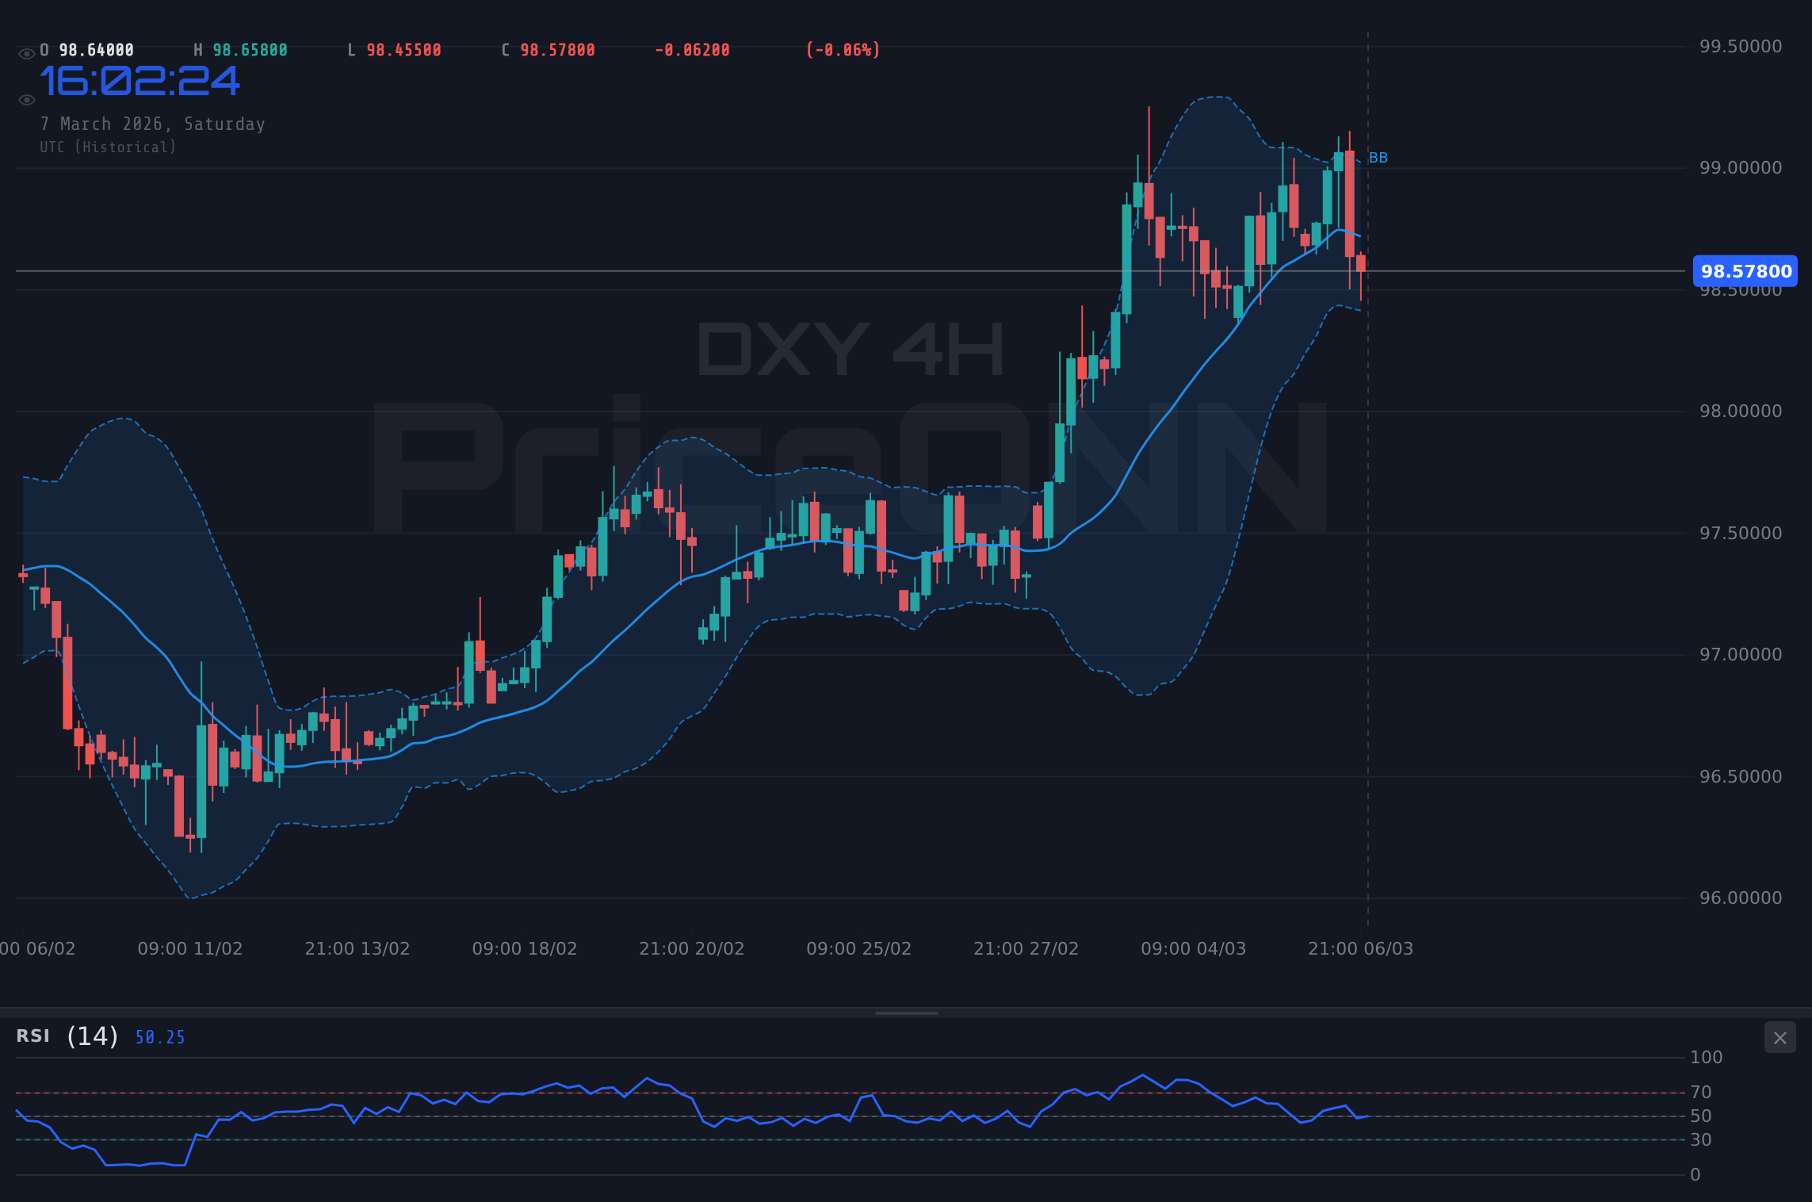
Task: Click the 16:02:24 clock display
Action: (140, 82)
